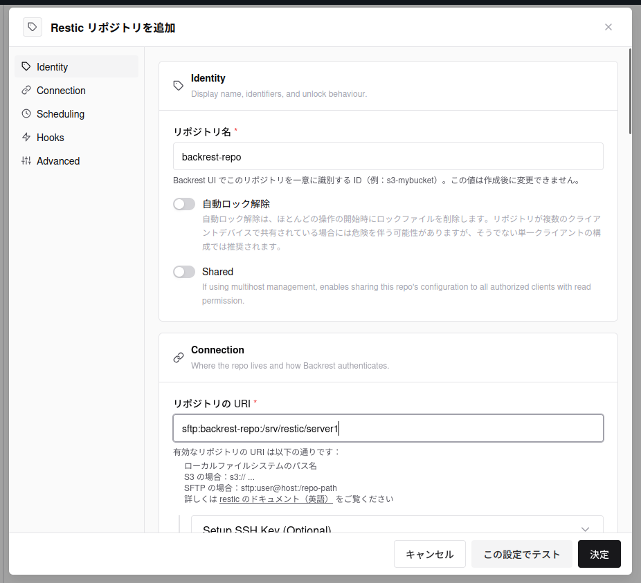Turn on the Shared toggle
Image resolution: width=641 pixels, height=583 pixels.
184,272
